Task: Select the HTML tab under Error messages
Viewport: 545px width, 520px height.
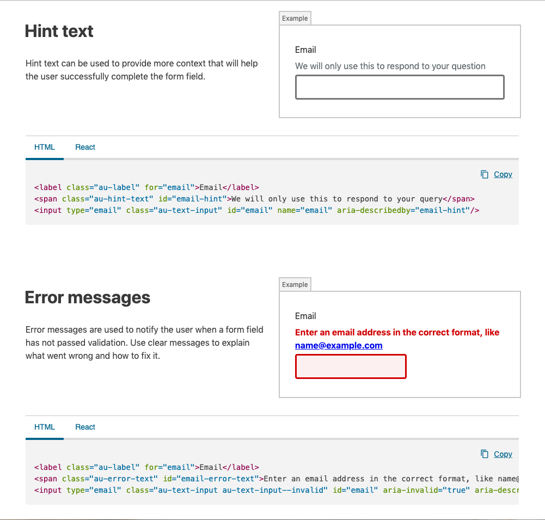Action: tap(45, 427)
